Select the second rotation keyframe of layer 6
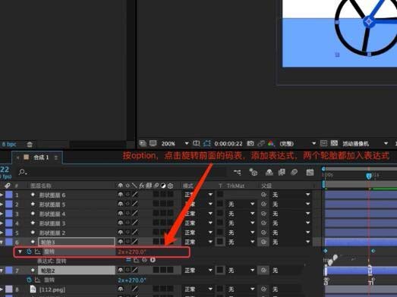The image size is (397, 297). (x=373, y=251)
